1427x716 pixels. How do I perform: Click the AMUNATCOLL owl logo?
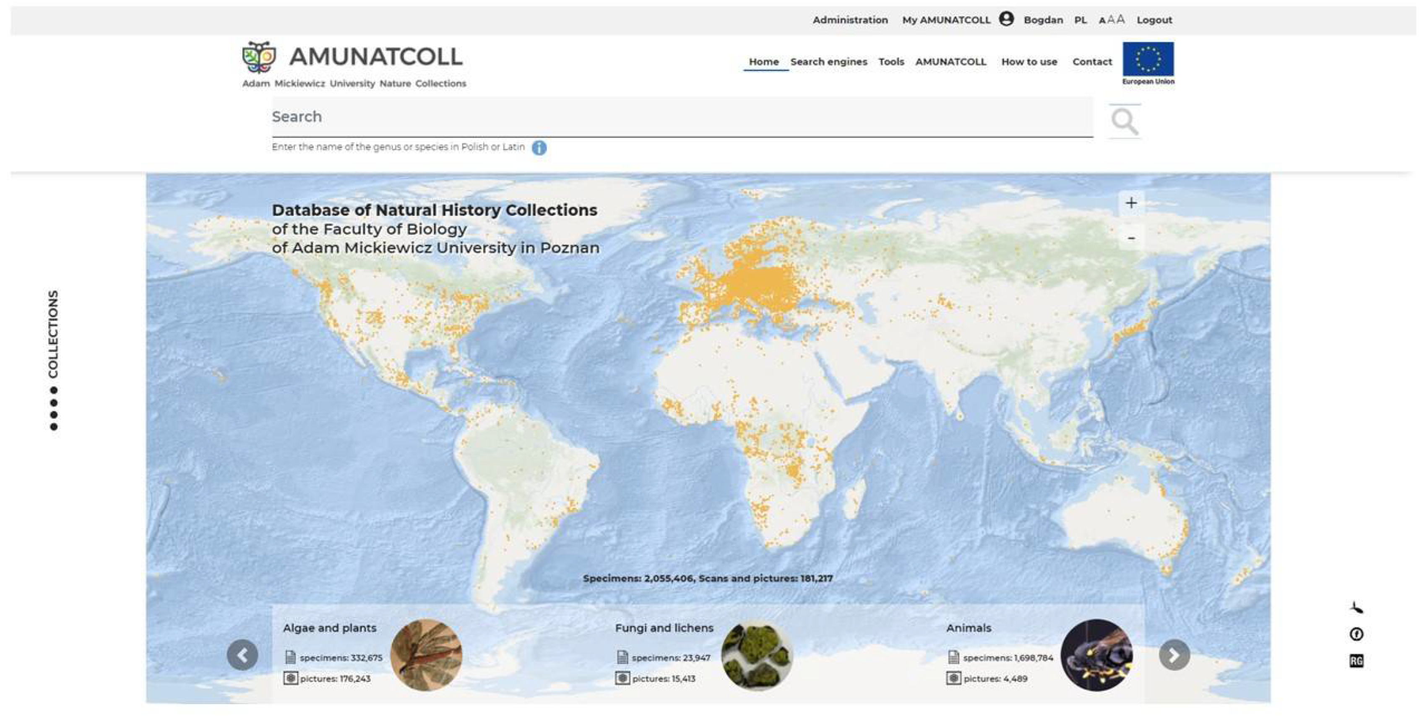(x=259, y=57)
